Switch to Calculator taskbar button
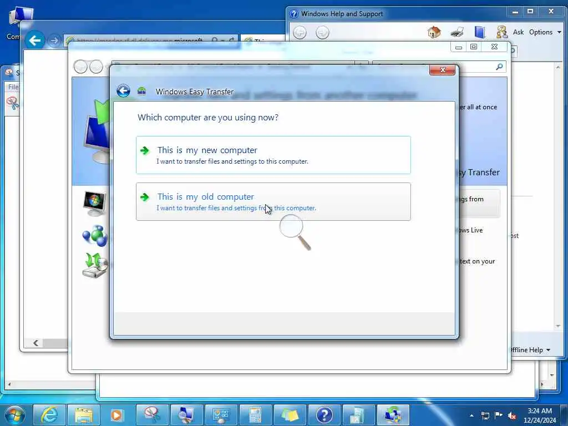568x426 pixels. coord(256,415)
